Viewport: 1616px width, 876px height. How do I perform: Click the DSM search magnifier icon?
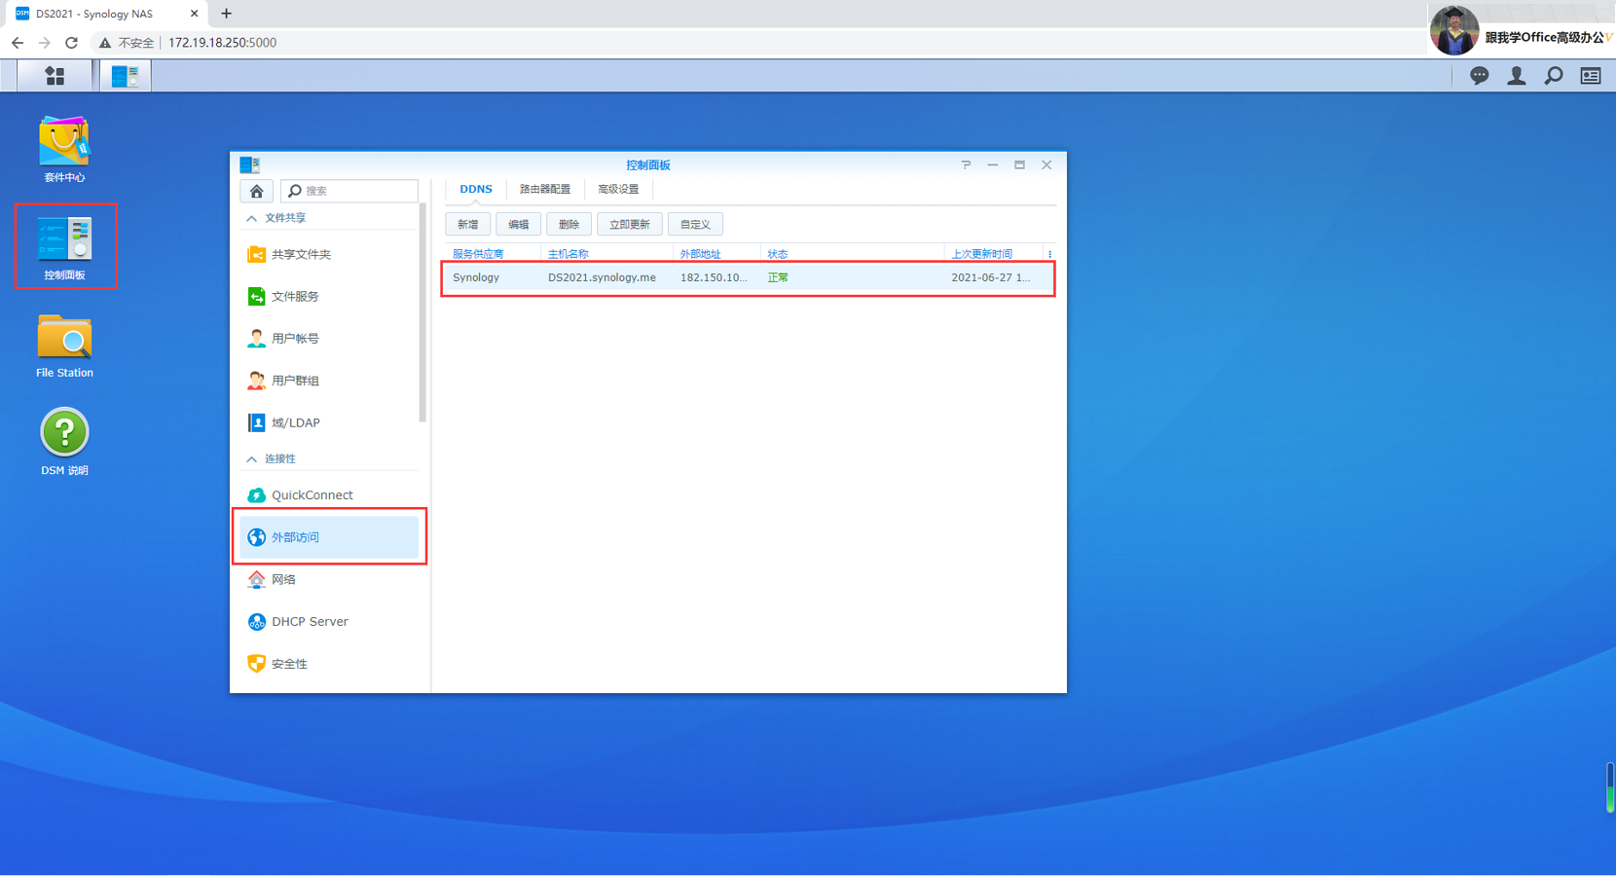tap(1554, 76)
